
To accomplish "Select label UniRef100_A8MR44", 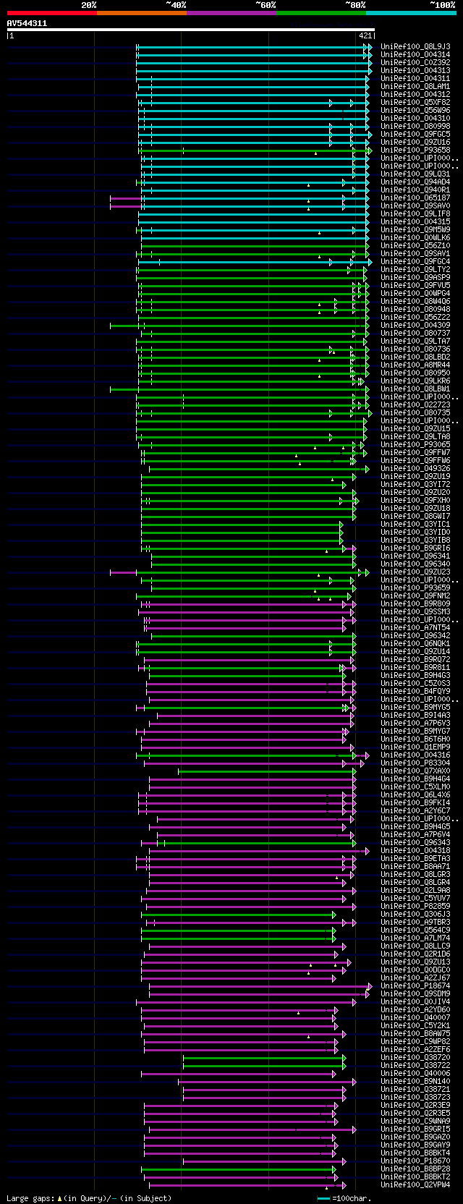I will (415, 365).
